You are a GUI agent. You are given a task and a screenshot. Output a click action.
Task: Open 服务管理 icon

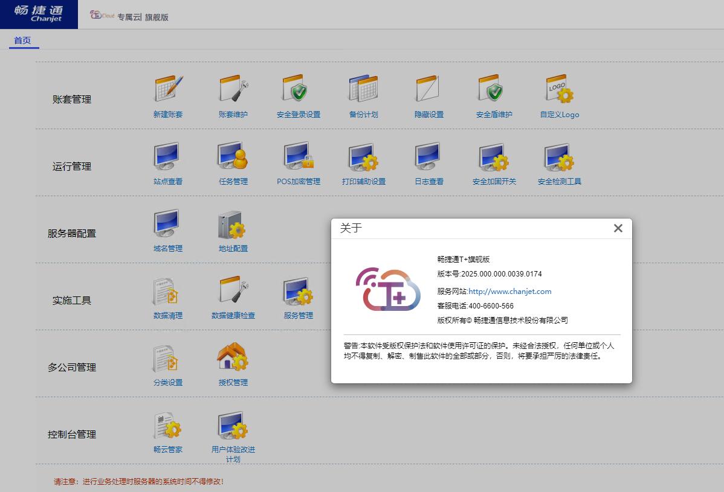pos(299,290)
